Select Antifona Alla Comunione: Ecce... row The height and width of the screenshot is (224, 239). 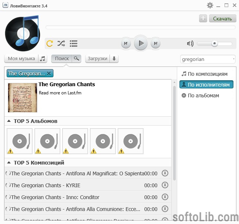88,209
